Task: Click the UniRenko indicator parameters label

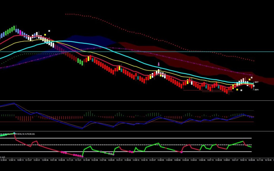Action: tap(18, 134)
